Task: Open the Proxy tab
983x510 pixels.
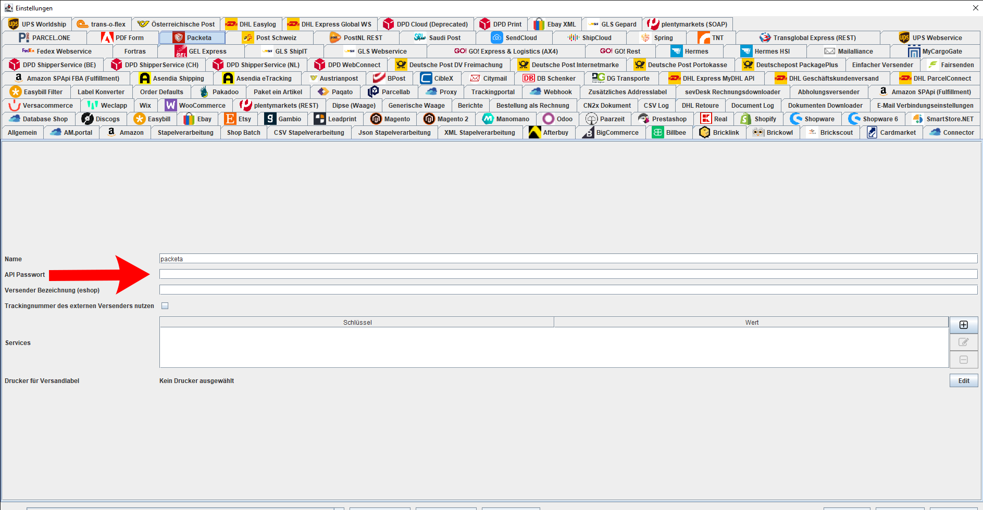Action: click(441, 92)
